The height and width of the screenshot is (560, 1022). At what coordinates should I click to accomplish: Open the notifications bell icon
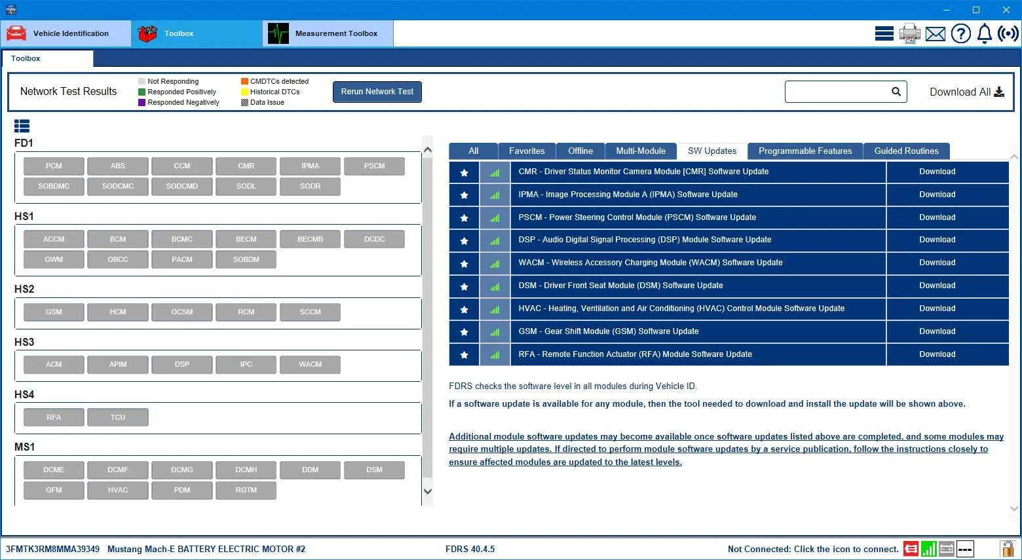984,33
